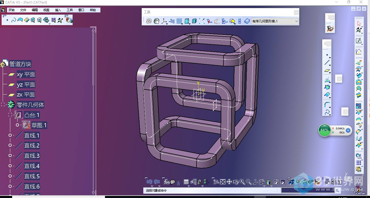This screenshot has height=198, width=370.
Task: Click the red cylinder workbench icon
Action: (x=69, y=20)
